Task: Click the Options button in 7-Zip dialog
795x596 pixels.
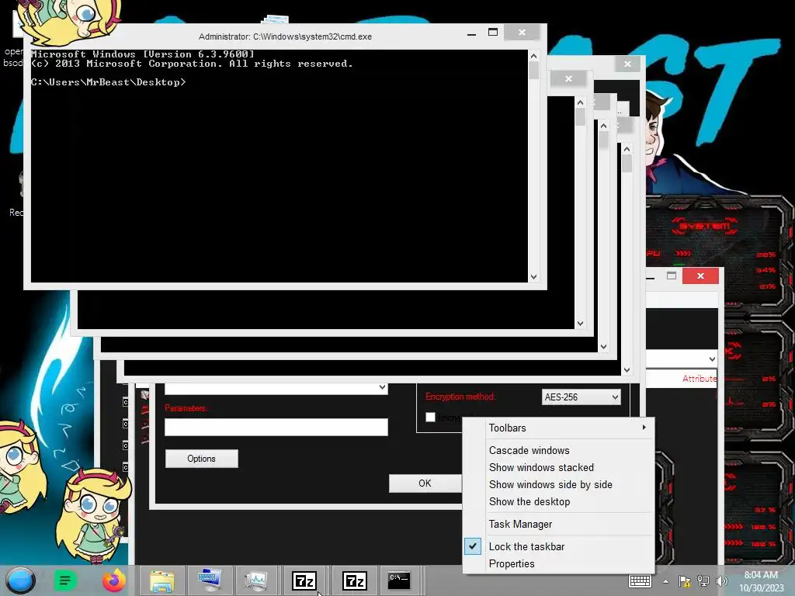Action: pyautogui.click(x=201, y=458)
